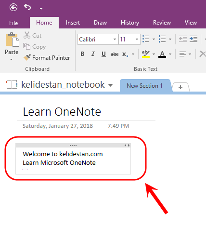
Task: Click the Back arrow in the title bar
Action: click(x=13, y=7)
